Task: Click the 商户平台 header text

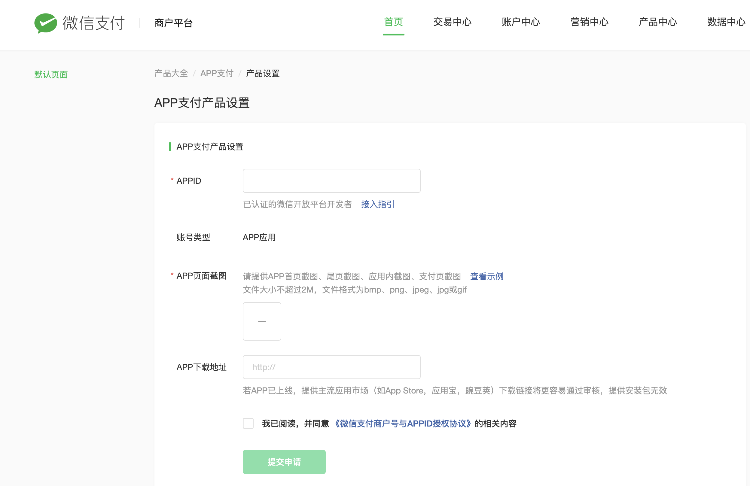Action: pos(173,23)
